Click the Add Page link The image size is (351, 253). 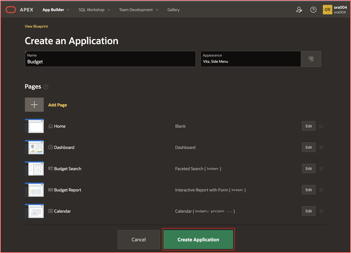[57, 105]
